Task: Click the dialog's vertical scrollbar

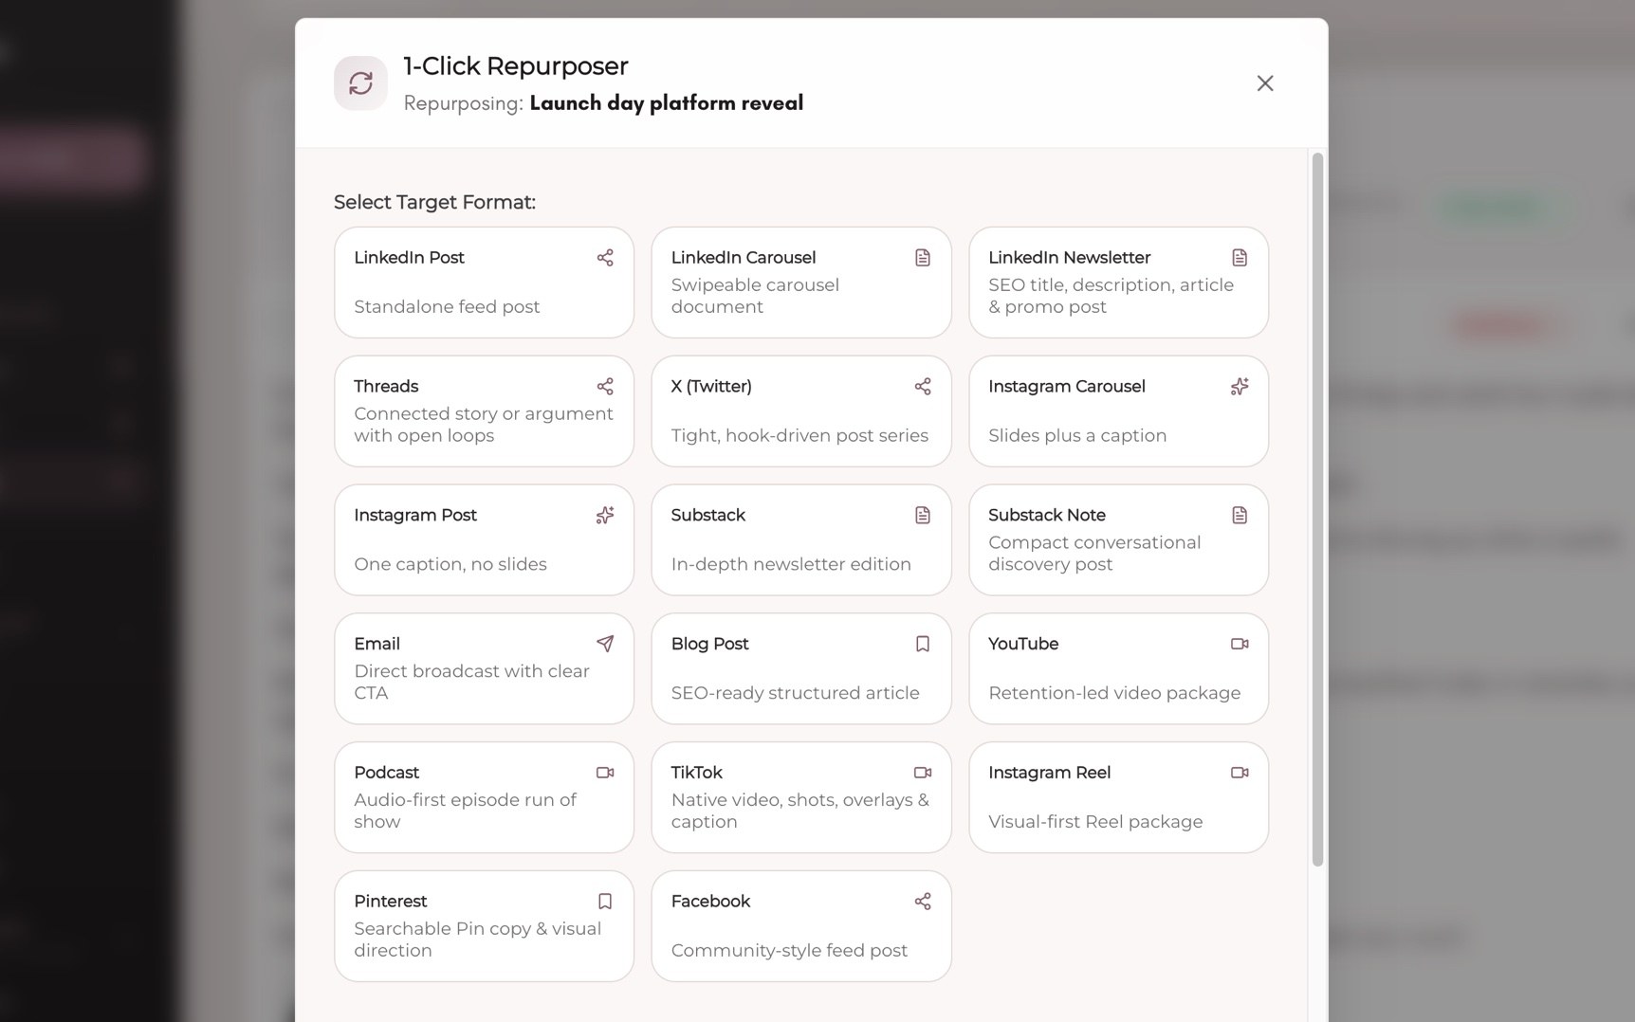Action: (1317, 509)
